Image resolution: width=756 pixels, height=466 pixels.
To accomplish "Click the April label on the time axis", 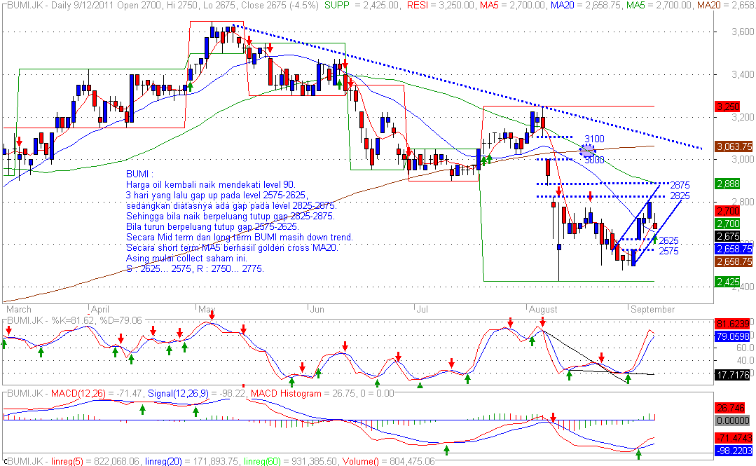I will 100,309.
